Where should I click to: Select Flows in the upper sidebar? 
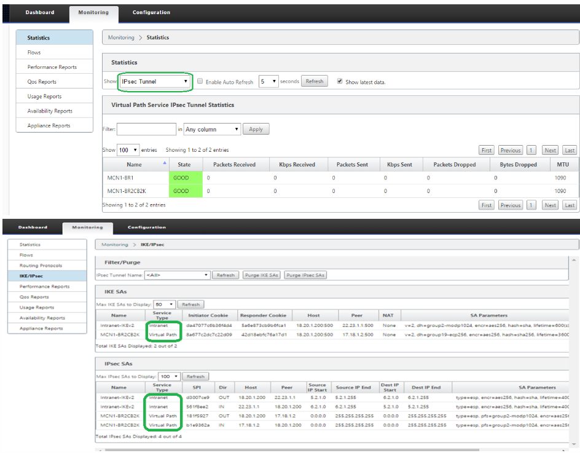point(34,53)
